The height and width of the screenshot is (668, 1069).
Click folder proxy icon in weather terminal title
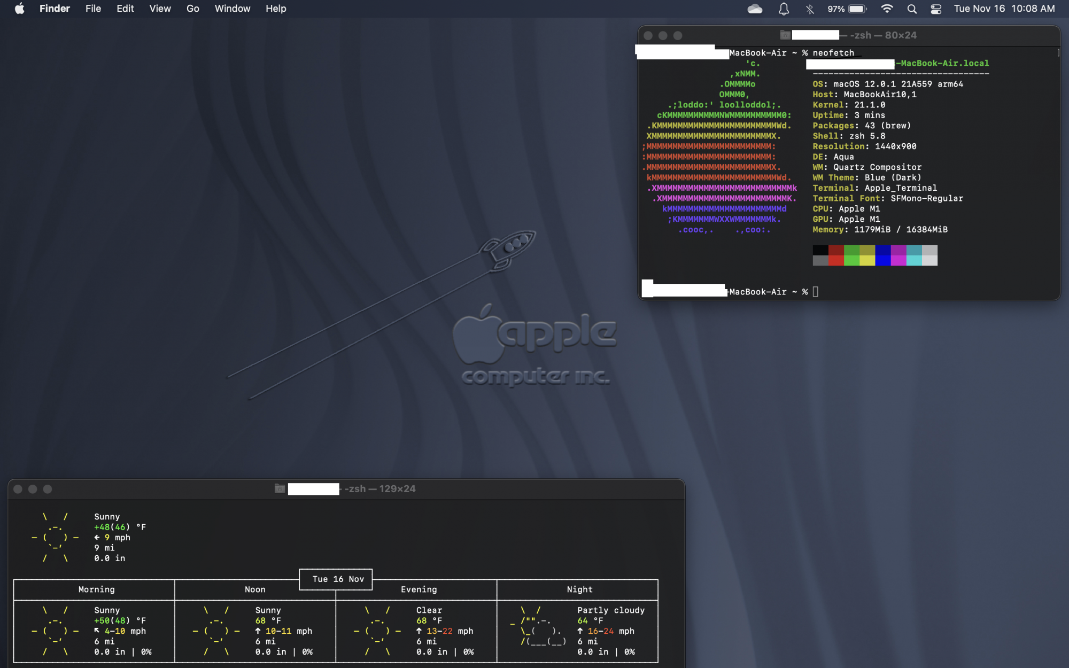[x=280, y=488]
